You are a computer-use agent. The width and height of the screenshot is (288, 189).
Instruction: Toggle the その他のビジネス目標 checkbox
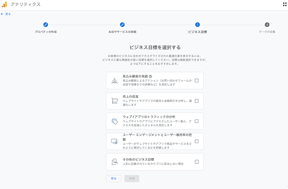click(x=197, y=162)
